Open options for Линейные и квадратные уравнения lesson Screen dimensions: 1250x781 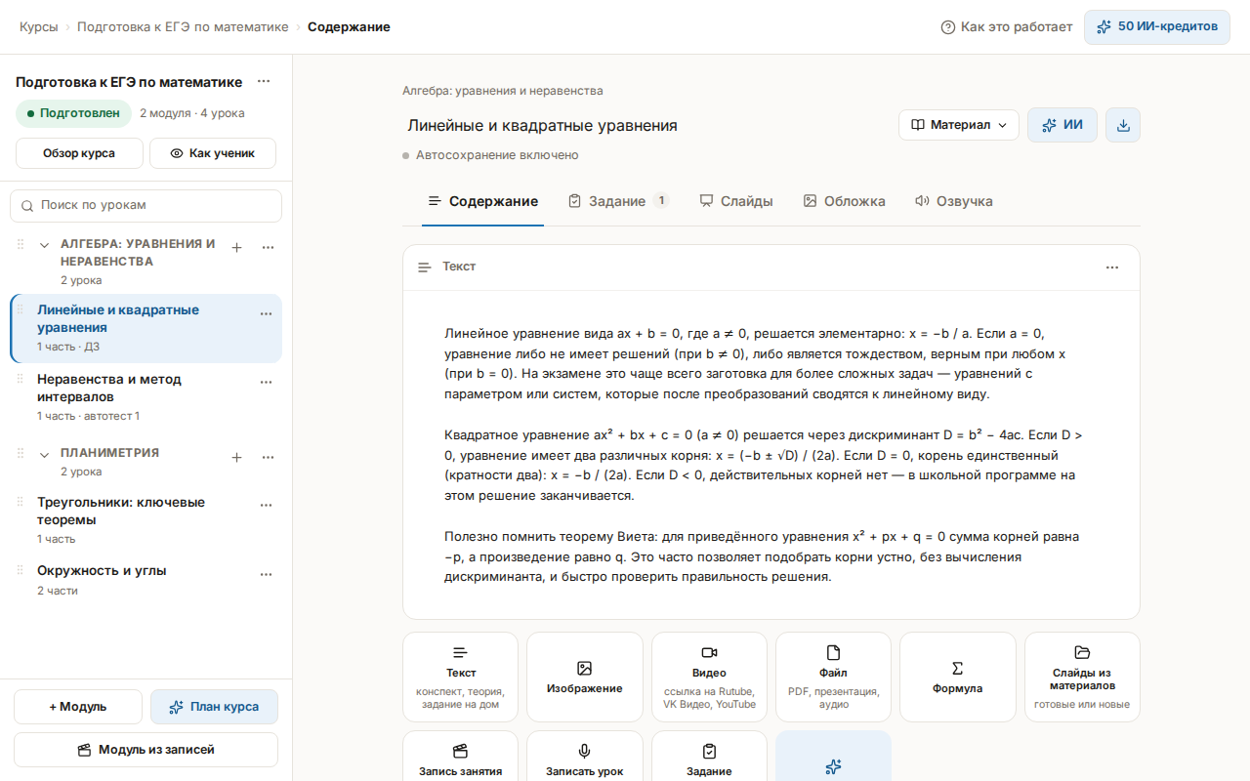click(x=266, y=313)
